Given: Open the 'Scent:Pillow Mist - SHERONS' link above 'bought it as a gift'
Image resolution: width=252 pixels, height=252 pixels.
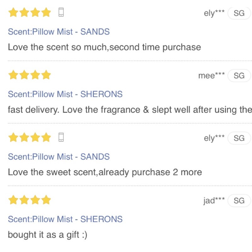Looking at the screenshot, I should pyautogui.click(x=65, y=219).
